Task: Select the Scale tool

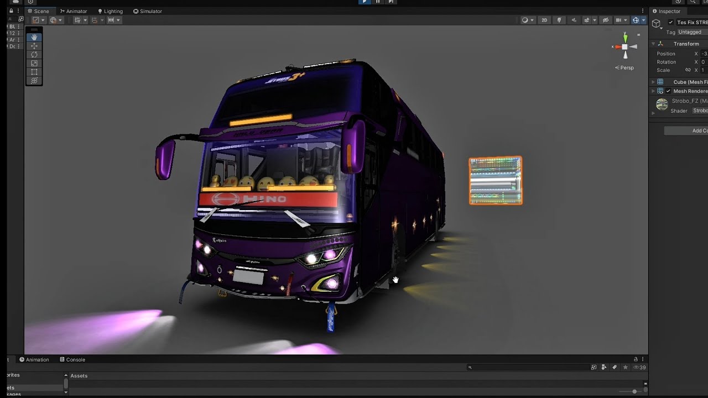Action: (34, 64)
